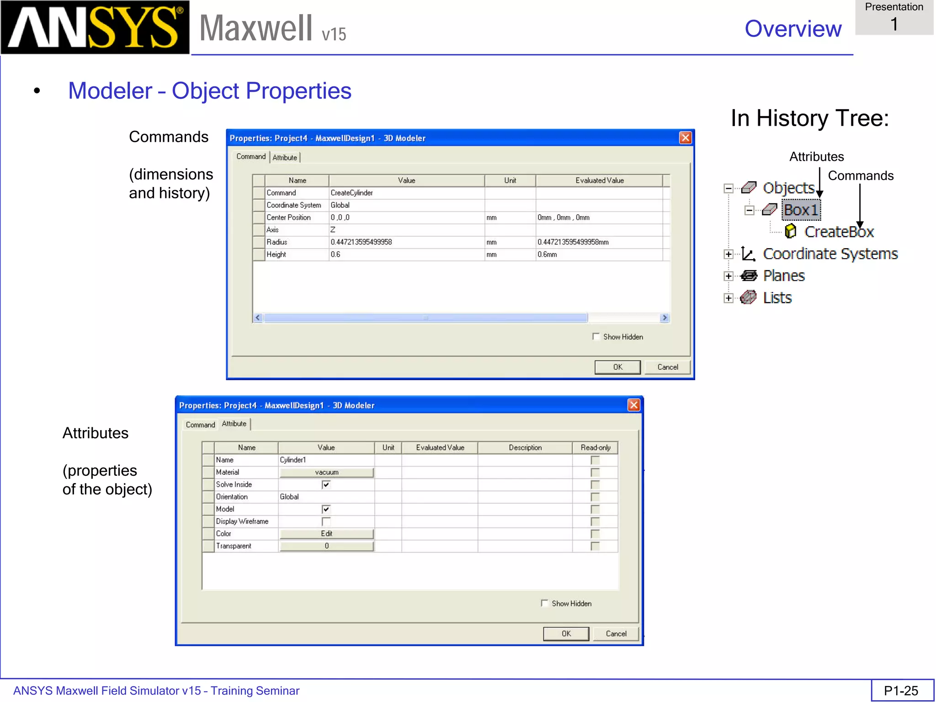Image resolution: width=936 pixels, height=702 pixels.
Task: Click the Box1 solid icon in history tree
Action: pos(770,210)
